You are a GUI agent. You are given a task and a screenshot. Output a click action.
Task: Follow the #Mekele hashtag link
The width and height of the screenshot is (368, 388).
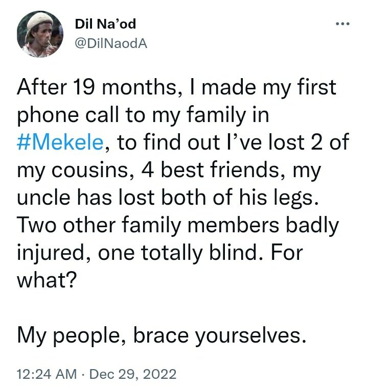pyautogui.click(x=60, y=142)
